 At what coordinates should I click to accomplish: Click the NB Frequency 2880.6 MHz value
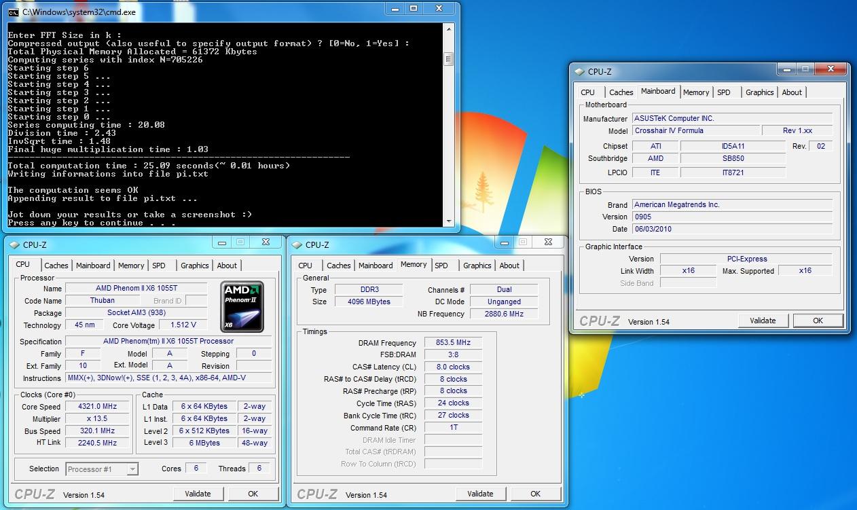tap(504, 314)
